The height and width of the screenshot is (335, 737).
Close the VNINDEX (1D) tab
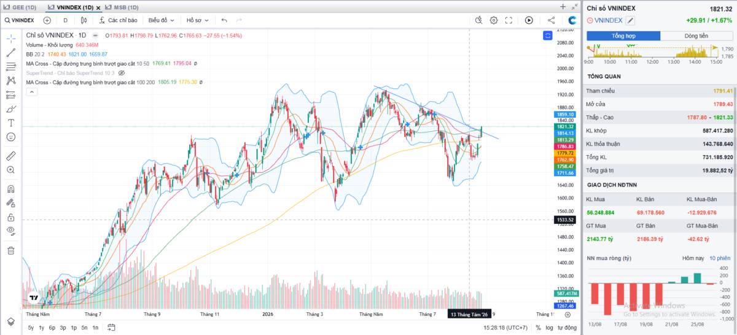click(99, 7)
